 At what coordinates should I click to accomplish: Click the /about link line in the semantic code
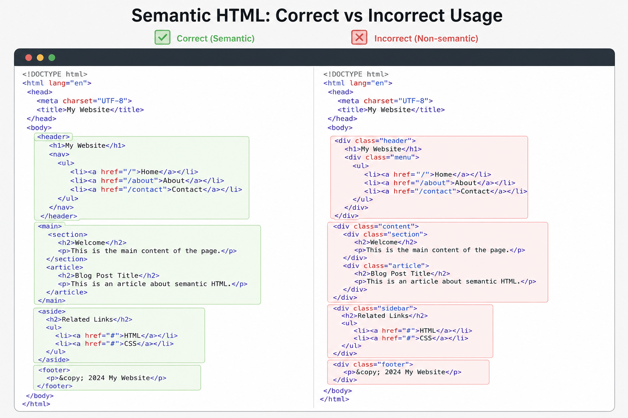pyautogui.click(x=147, y=180)
